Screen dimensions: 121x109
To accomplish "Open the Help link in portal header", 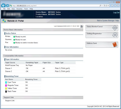I will coord(117,21).
